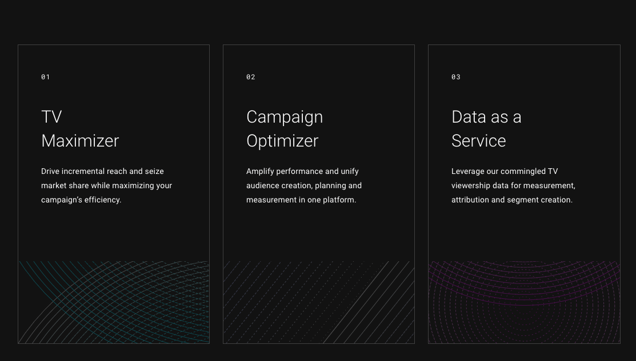Click the 'Drive incremental reach and seize' description
Screen dimensions: 636x361
(107, 185)
